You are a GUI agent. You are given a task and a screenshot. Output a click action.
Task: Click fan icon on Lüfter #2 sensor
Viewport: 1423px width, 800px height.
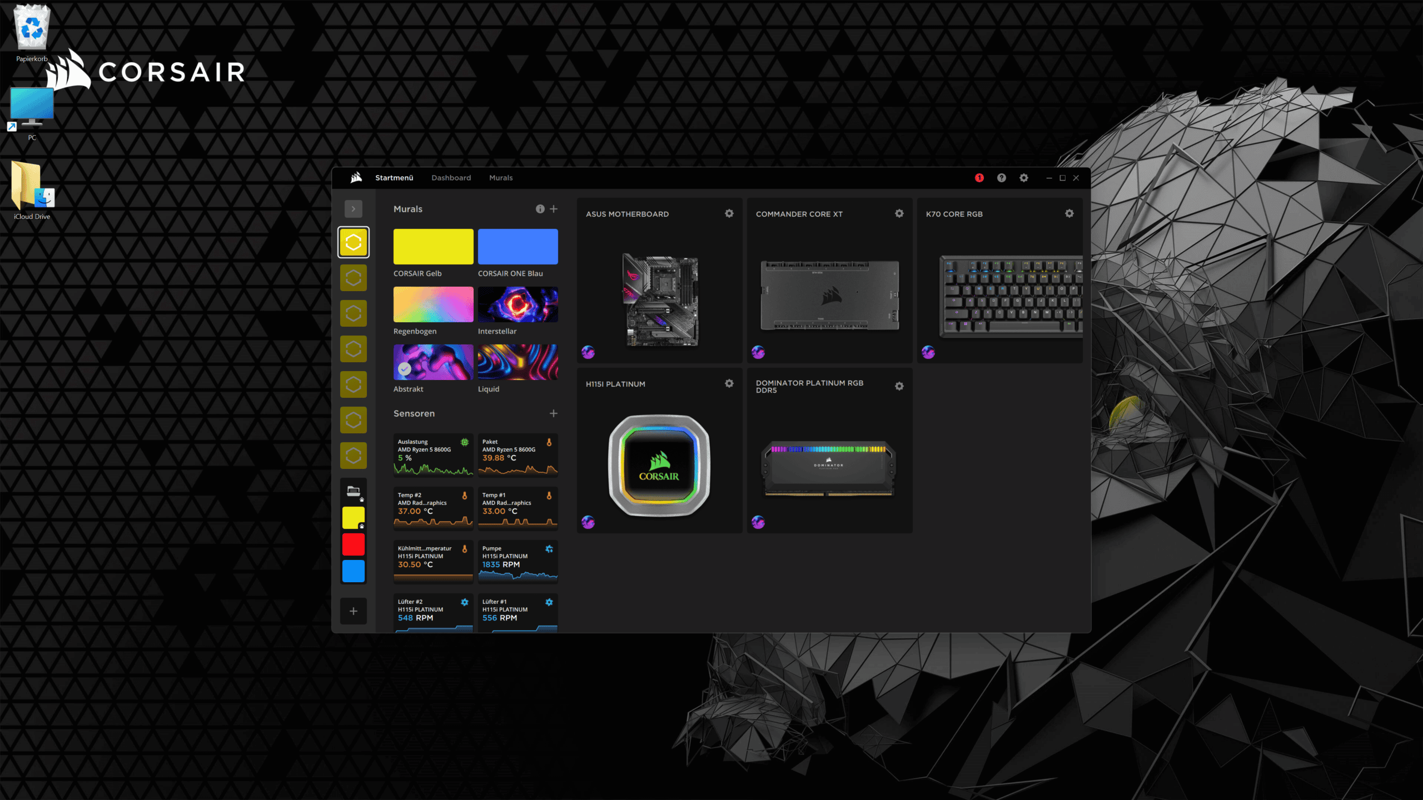(x=465, y=602)
